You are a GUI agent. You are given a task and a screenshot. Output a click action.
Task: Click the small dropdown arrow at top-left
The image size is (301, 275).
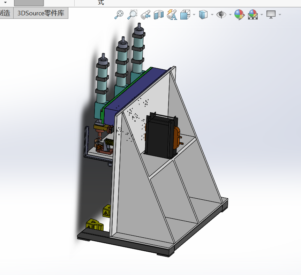[5, 2]
